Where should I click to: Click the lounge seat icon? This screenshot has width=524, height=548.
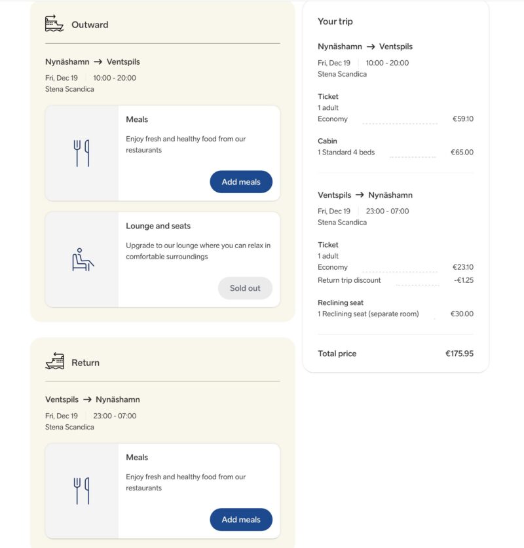[83, 259]
